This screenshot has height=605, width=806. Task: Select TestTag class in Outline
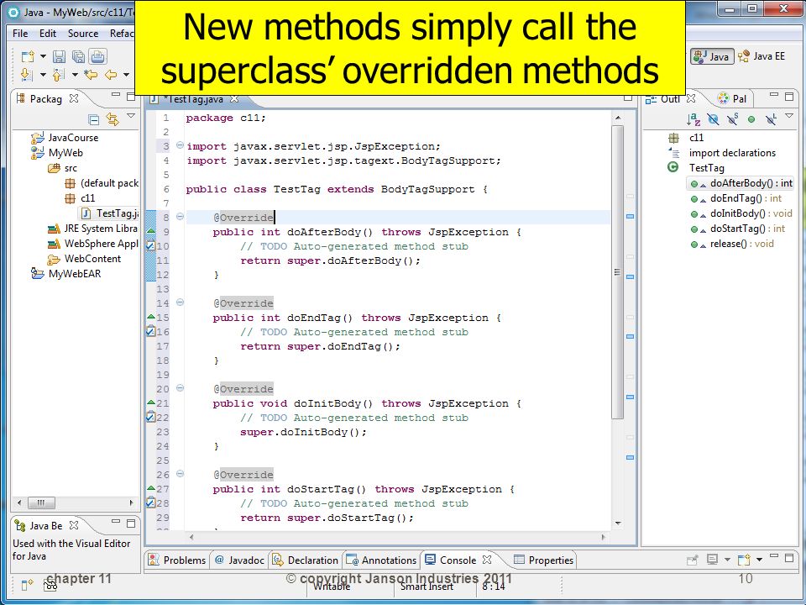(x=695, y=168)
